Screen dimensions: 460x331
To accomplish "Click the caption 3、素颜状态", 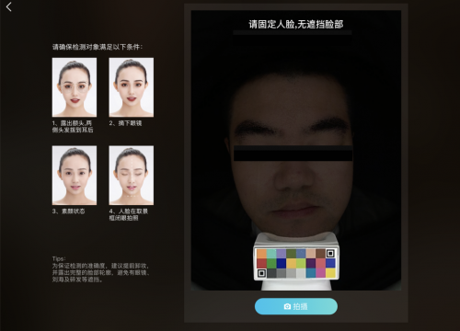I will [x=68, y=211].
